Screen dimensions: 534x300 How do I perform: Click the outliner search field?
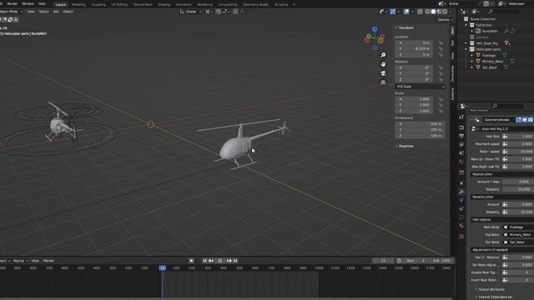[x=504, y=11]
